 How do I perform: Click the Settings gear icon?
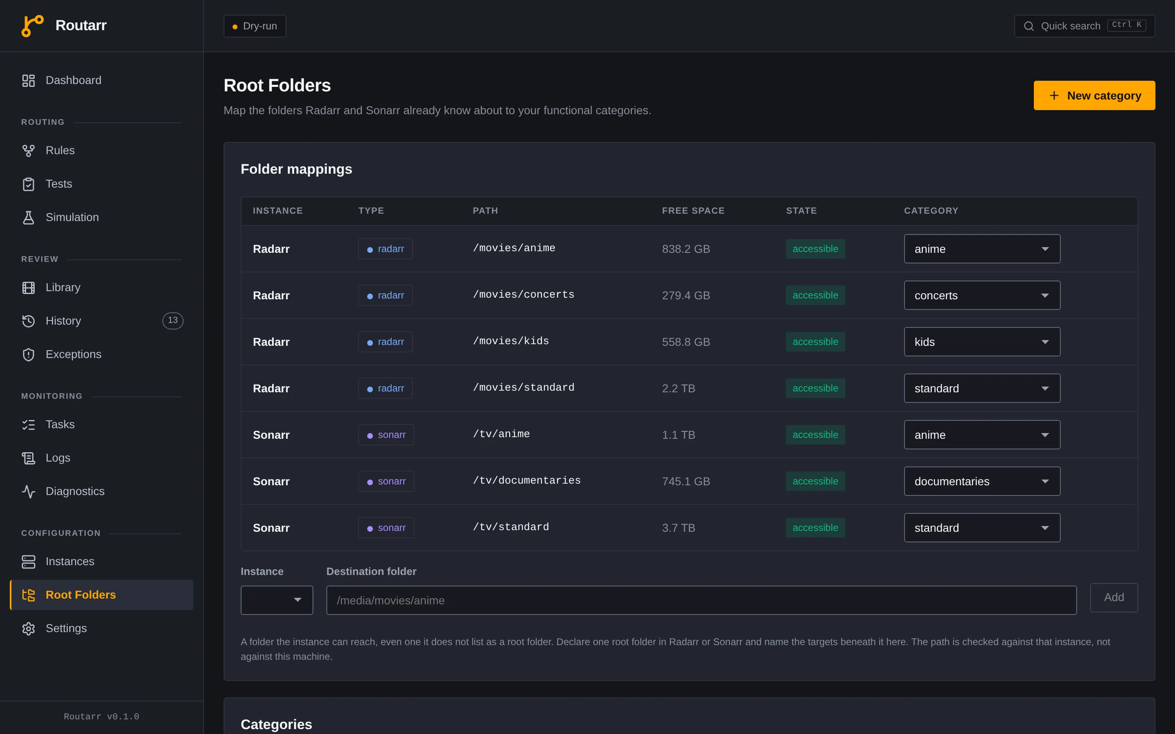coord(29,628)
